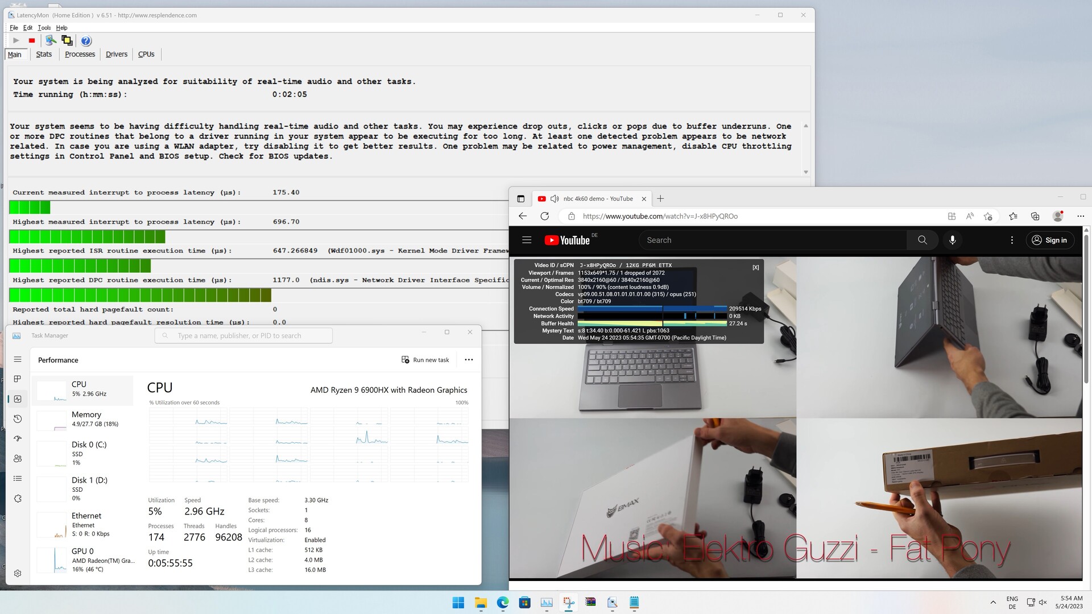Open Task Manager more options ellipsis
This screenshot has width=1092, height=614.
coord(469,359)
